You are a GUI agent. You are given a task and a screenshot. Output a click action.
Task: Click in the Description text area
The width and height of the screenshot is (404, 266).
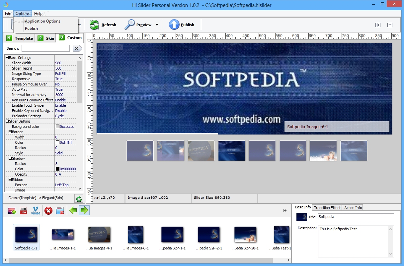[x=353, y=241]
